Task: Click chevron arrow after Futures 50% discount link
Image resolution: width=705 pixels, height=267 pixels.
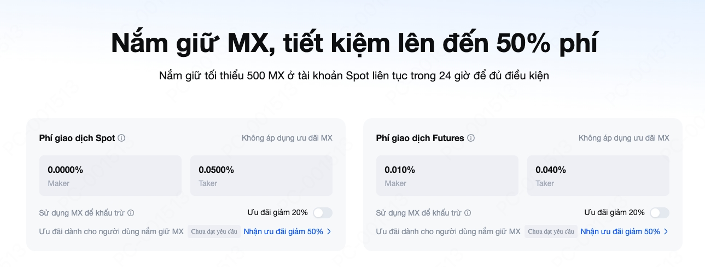Action: [x=666, y=231]
